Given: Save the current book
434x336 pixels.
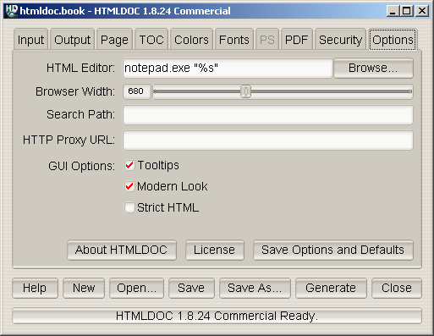Looking at the screenshot, I should coord(191,288).
